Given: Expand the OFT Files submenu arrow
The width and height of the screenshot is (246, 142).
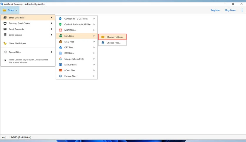Looking at the screenshot, I should pos(94,48).
